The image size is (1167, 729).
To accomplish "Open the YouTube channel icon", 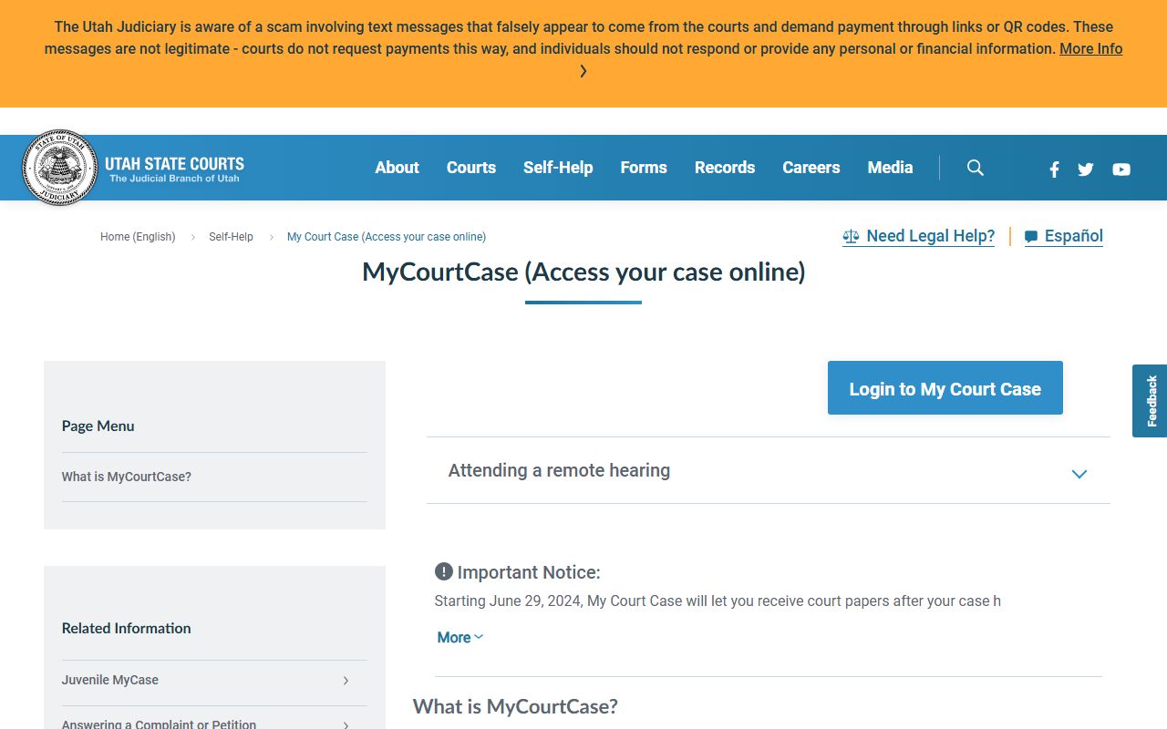I will (1121, 169).
